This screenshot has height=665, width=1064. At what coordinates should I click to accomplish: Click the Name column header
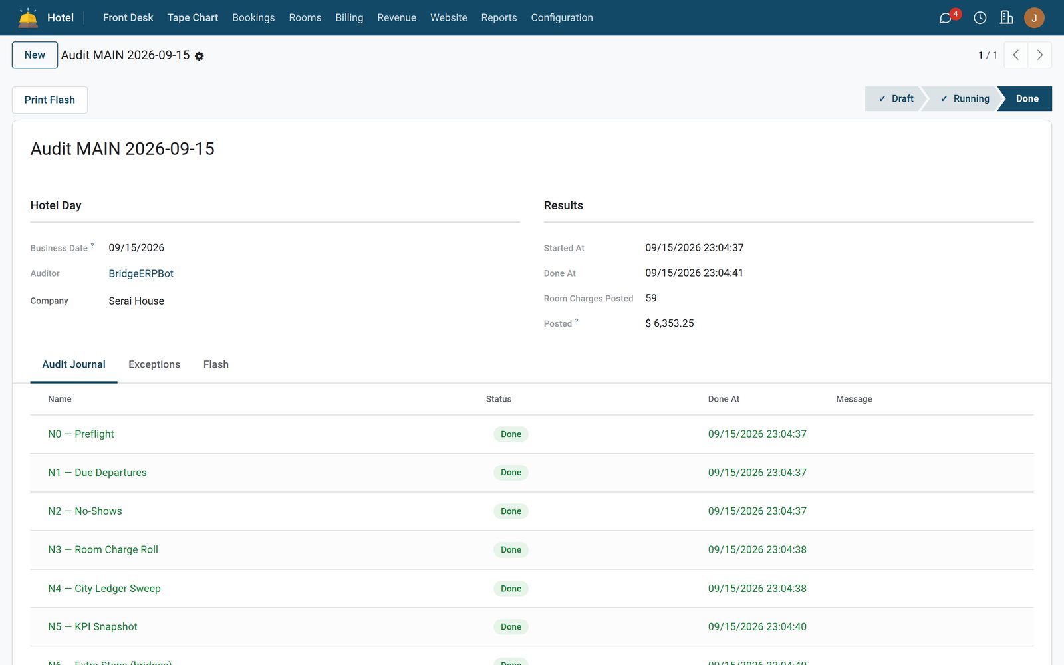click(x=60, y=399)
